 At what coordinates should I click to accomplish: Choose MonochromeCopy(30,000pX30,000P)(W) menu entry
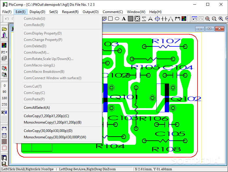[58, 137]
